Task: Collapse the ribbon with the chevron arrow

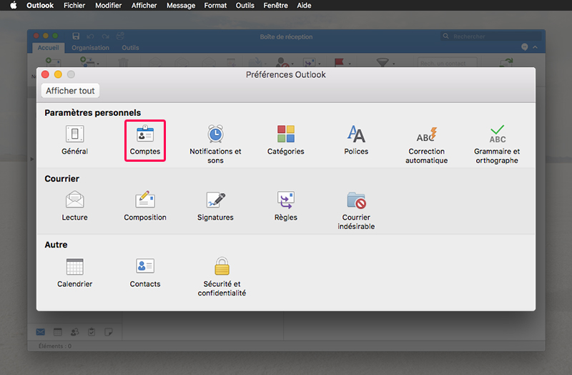Action: [x=535, y=47]
